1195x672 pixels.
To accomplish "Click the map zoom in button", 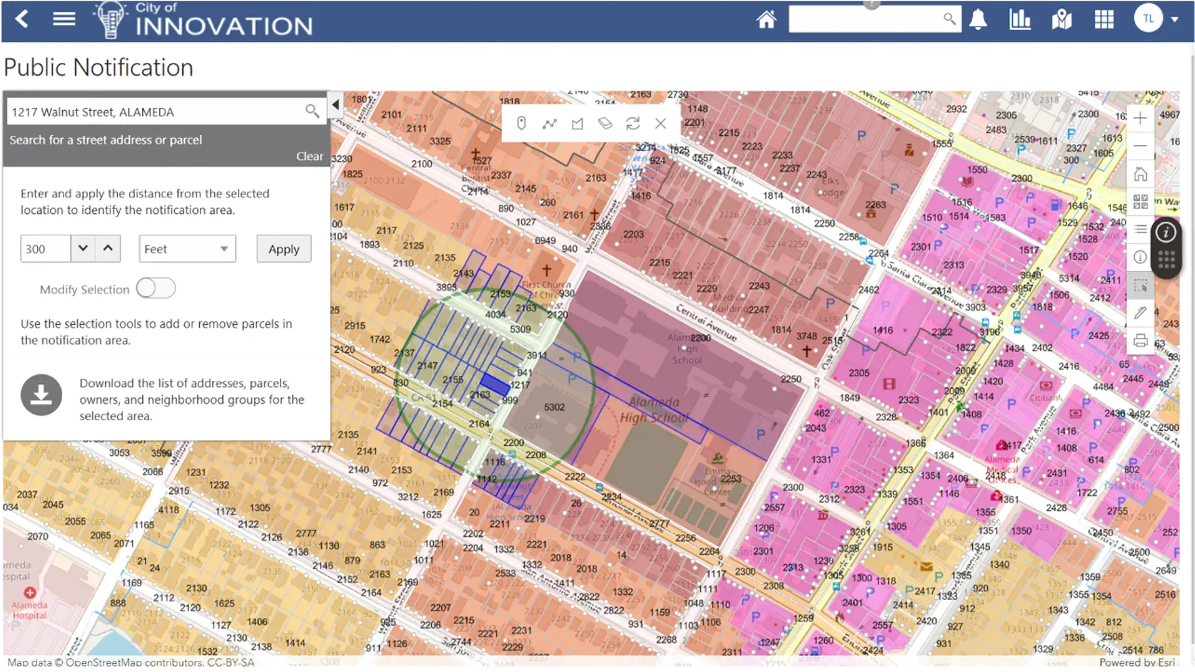I will coord(1140,118).
